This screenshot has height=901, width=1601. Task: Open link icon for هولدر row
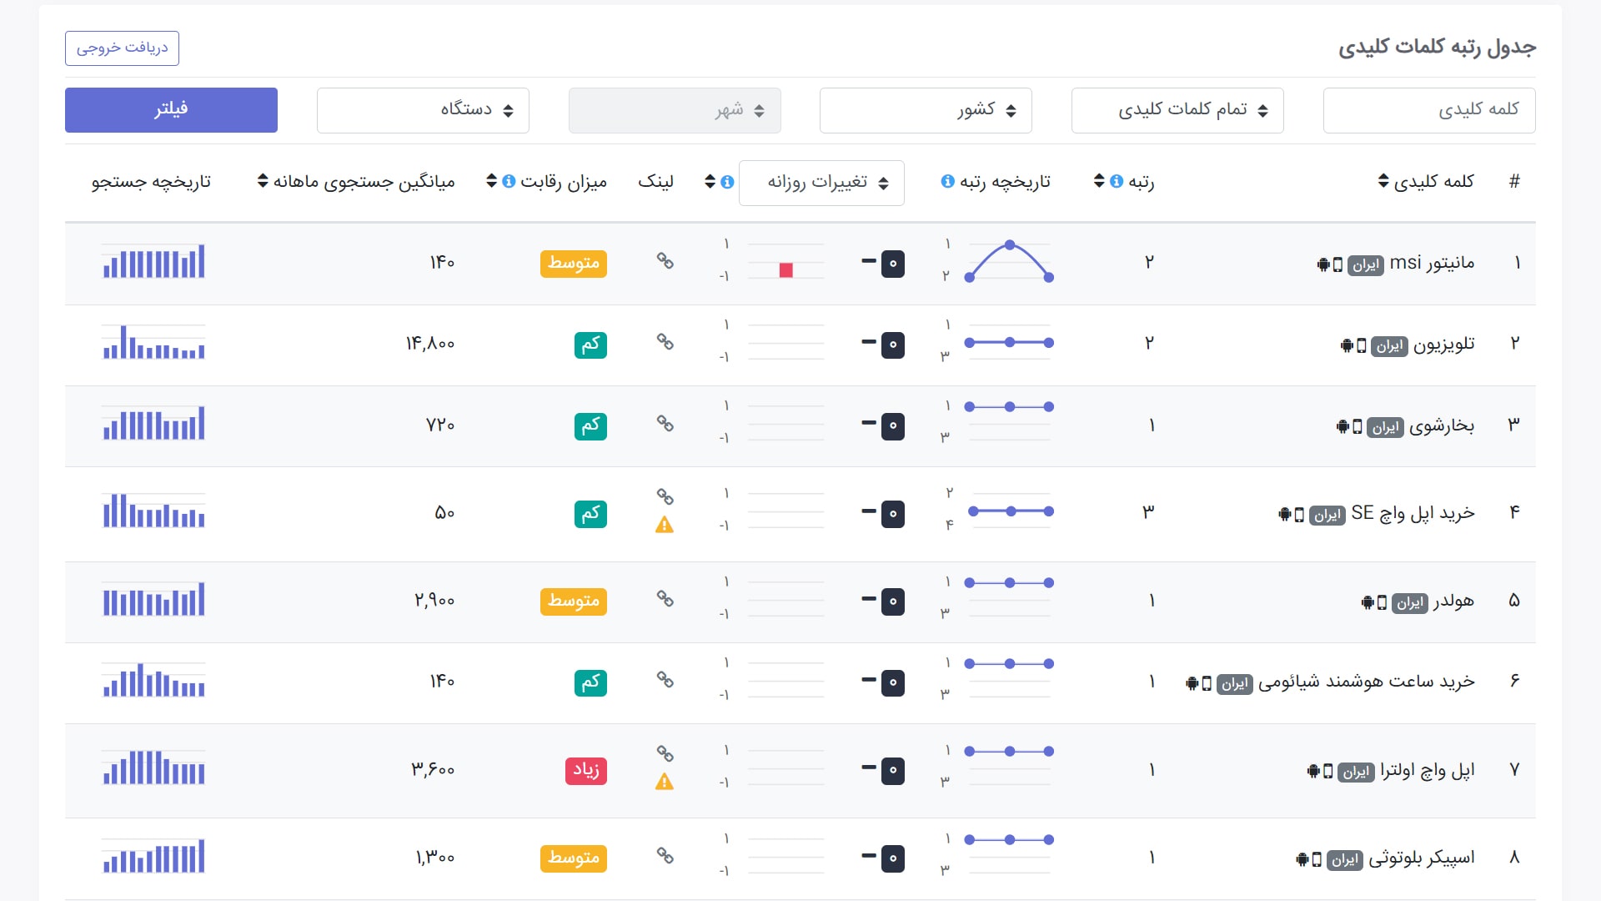pyautogui.click(x=665, y=599)
